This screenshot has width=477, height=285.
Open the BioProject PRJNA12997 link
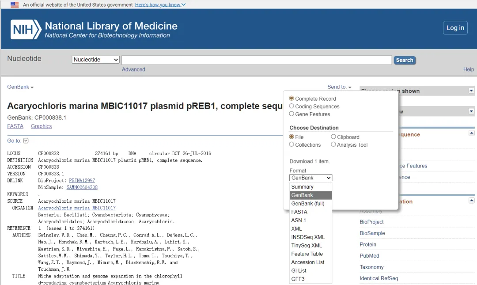(82, 181)
